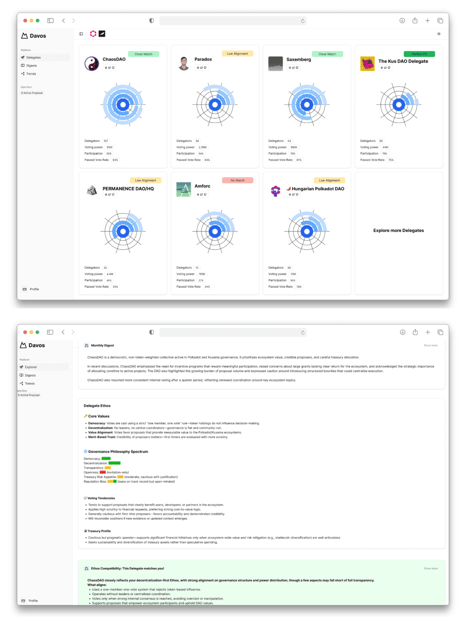Open the Delegates sidebar item
This screenshot has width=466, height=621.
pyautogui.click(x=33, y=57)
